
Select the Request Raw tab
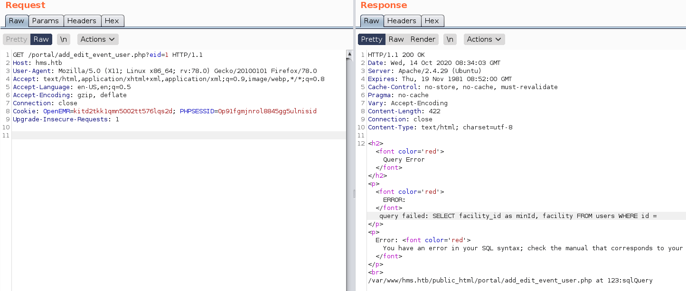17,21
